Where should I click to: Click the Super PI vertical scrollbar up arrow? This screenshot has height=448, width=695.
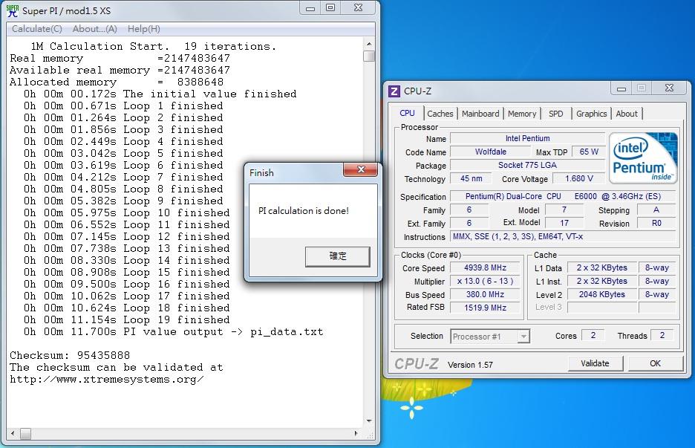click(x=369, y=45)
